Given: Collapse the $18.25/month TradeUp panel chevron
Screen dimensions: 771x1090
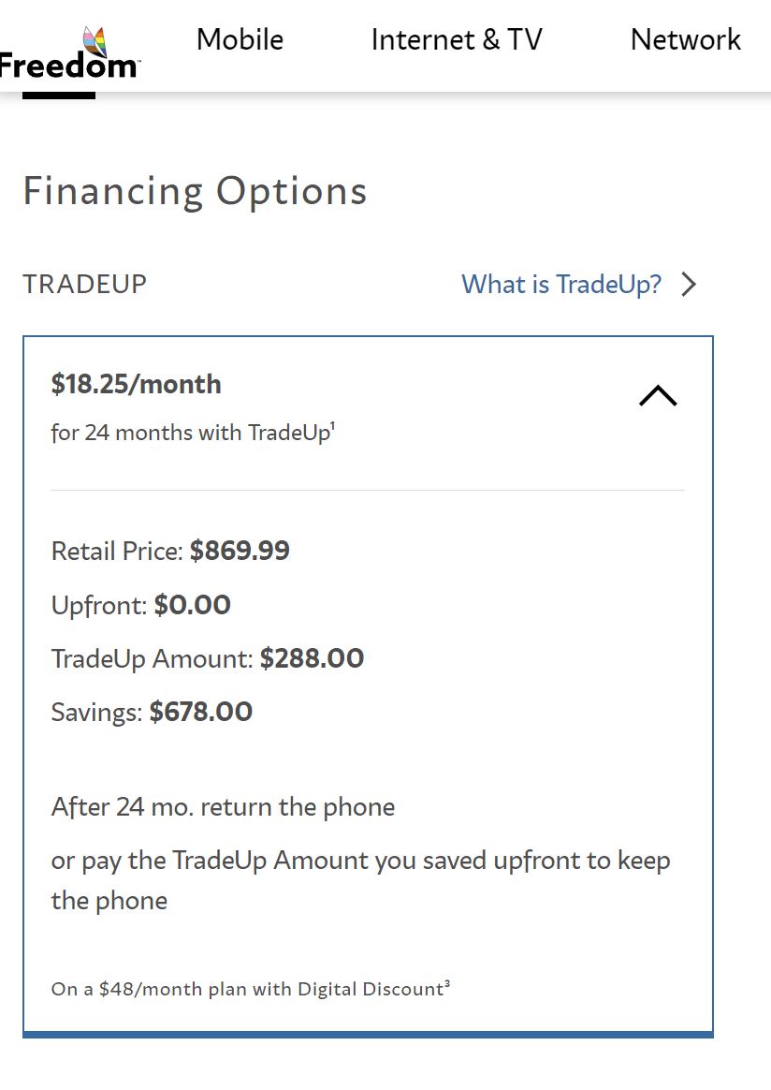Looking at the screenshot, I should [658, 396].
